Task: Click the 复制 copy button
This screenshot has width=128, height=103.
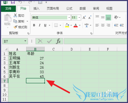Action: pos(19,21)
